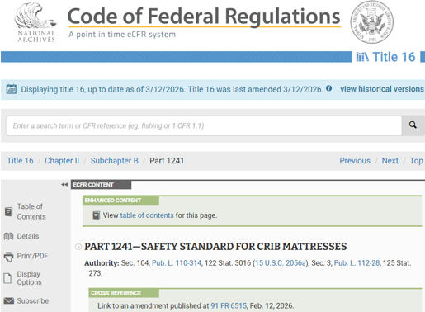This screenshot has height=312, width=425.
Task: Click the Next navigation link
Action: click(x=390, y=161)
